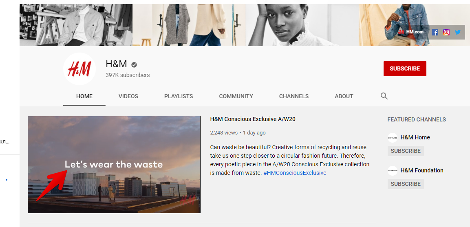Click the H&M Home channel avatar
This screenshot has width=470, height=227.
pyautogui.click(x=393, y=138)
